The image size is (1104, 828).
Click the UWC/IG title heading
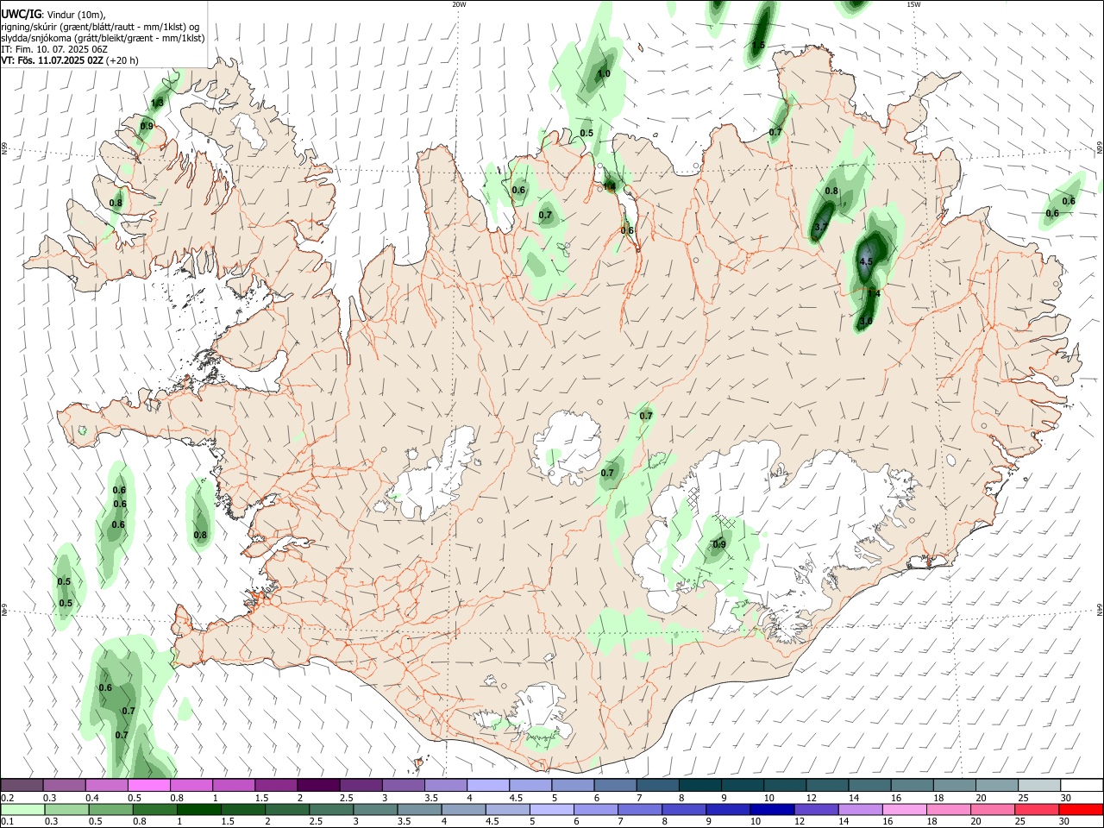[x=20, y=14]
